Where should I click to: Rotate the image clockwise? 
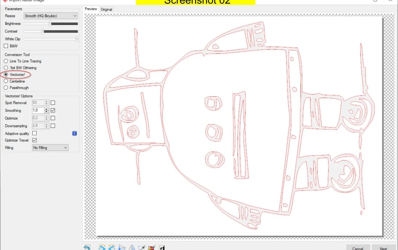click(102, 248)
